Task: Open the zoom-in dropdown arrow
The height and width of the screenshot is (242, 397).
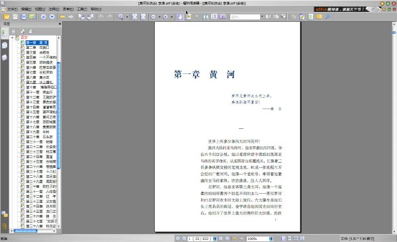Action: tap(171, 17)
